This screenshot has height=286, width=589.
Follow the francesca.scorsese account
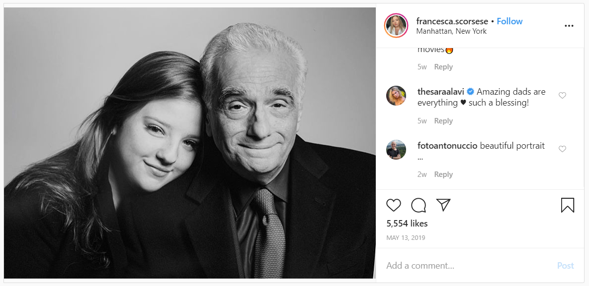pyautogui.click(x=509, y=21)
